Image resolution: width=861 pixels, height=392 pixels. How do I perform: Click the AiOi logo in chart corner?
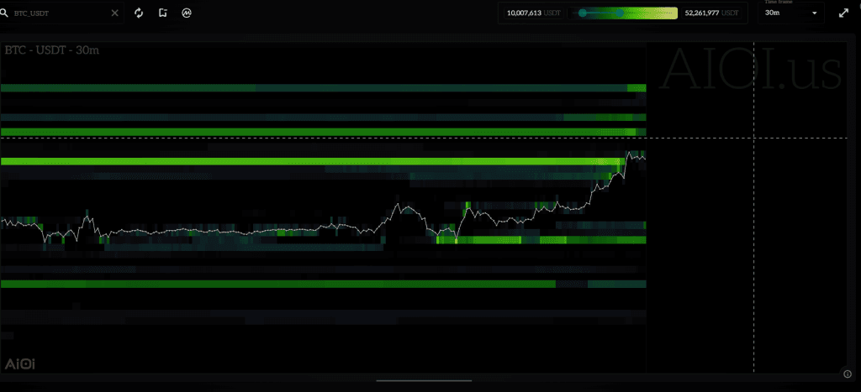tap(20, 363)
